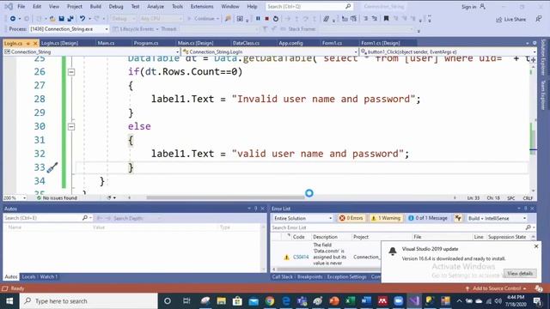Open the Debug menu
Viewport: 550px width, 309px height.
click(x=116, y=7)
